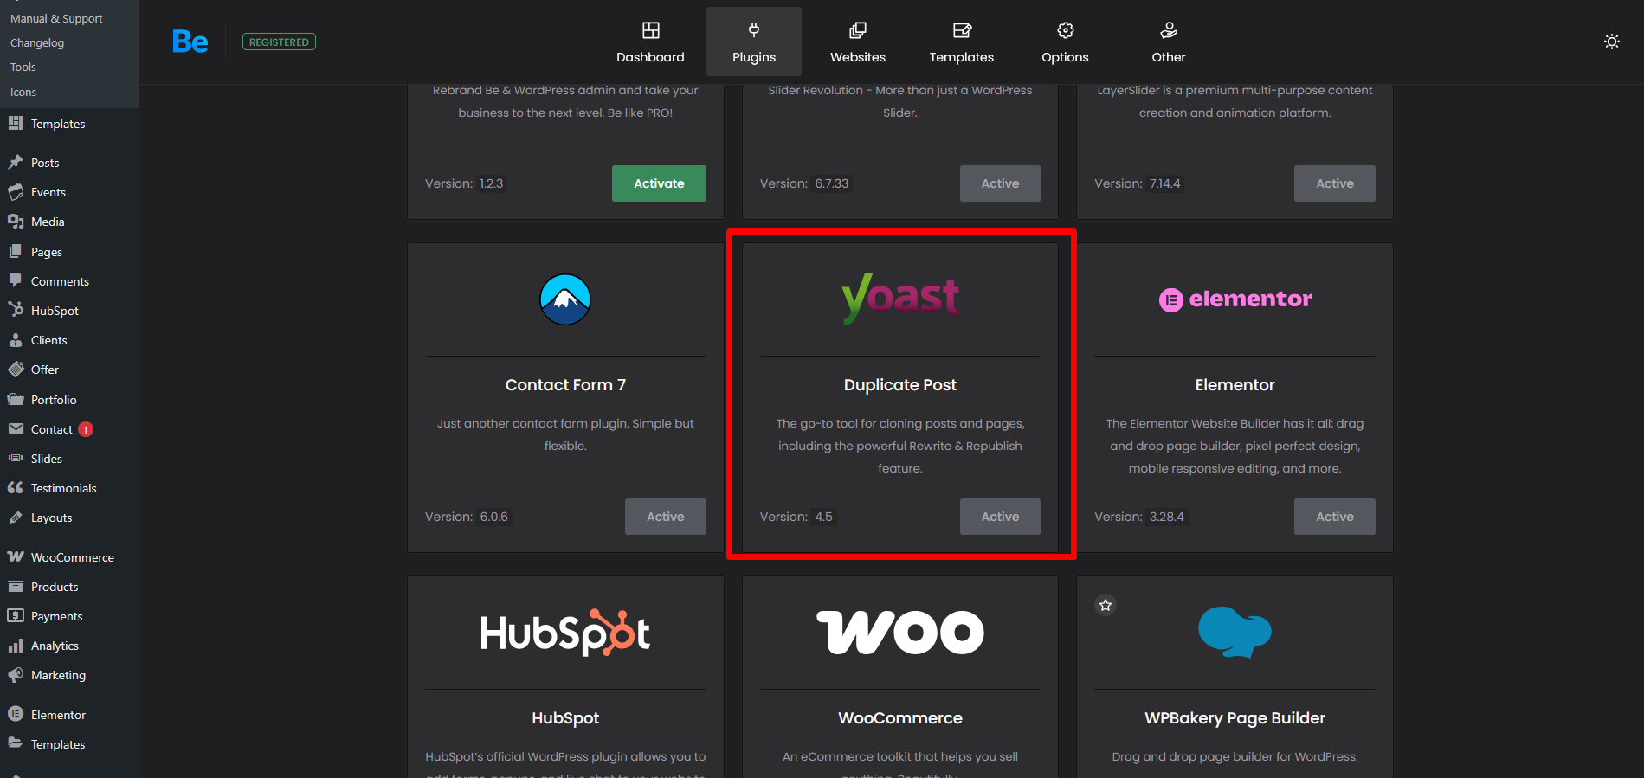The image size is (1644, 778).
Task: Click Active button for LayerSlider 7.14.4
Action: [x=1335, y=183]
